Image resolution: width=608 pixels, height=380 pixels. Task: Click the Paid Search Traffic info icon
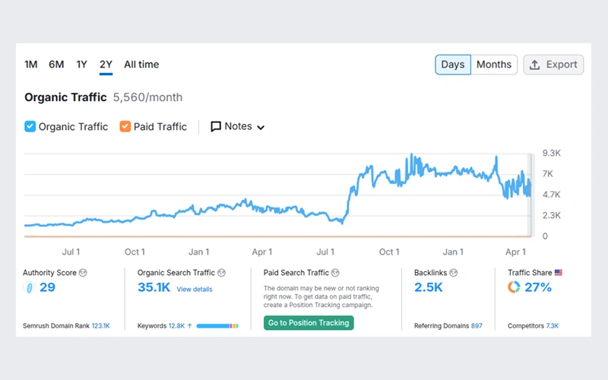pyautogui.click(x=335, y=272)
